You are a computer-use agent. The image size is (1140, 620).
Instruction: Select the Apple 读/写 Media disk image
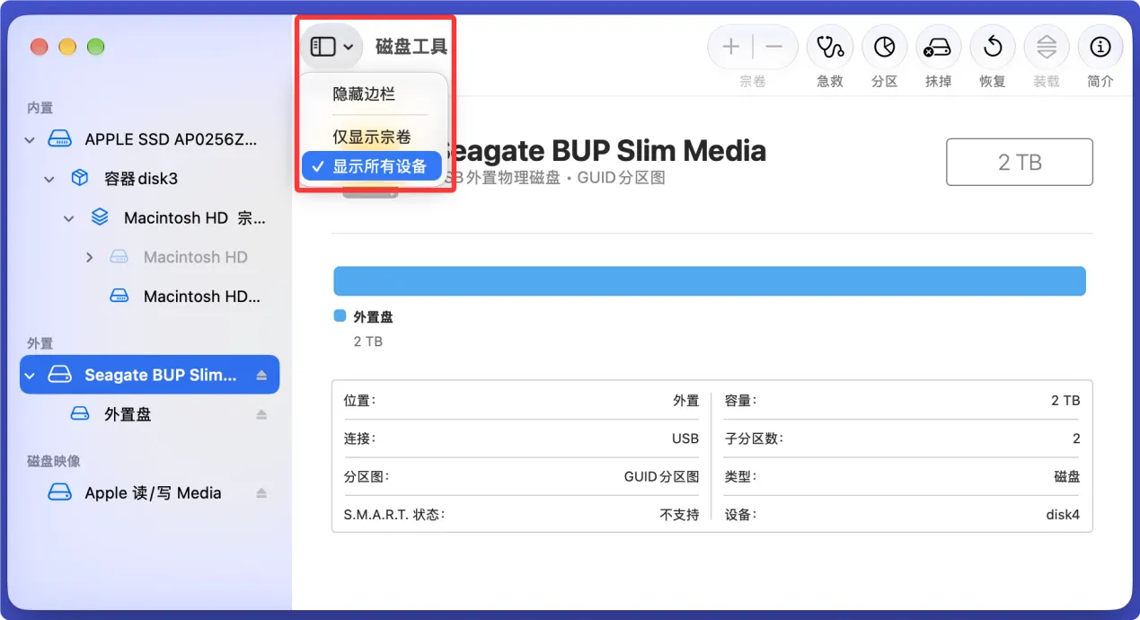pos(150,492)
